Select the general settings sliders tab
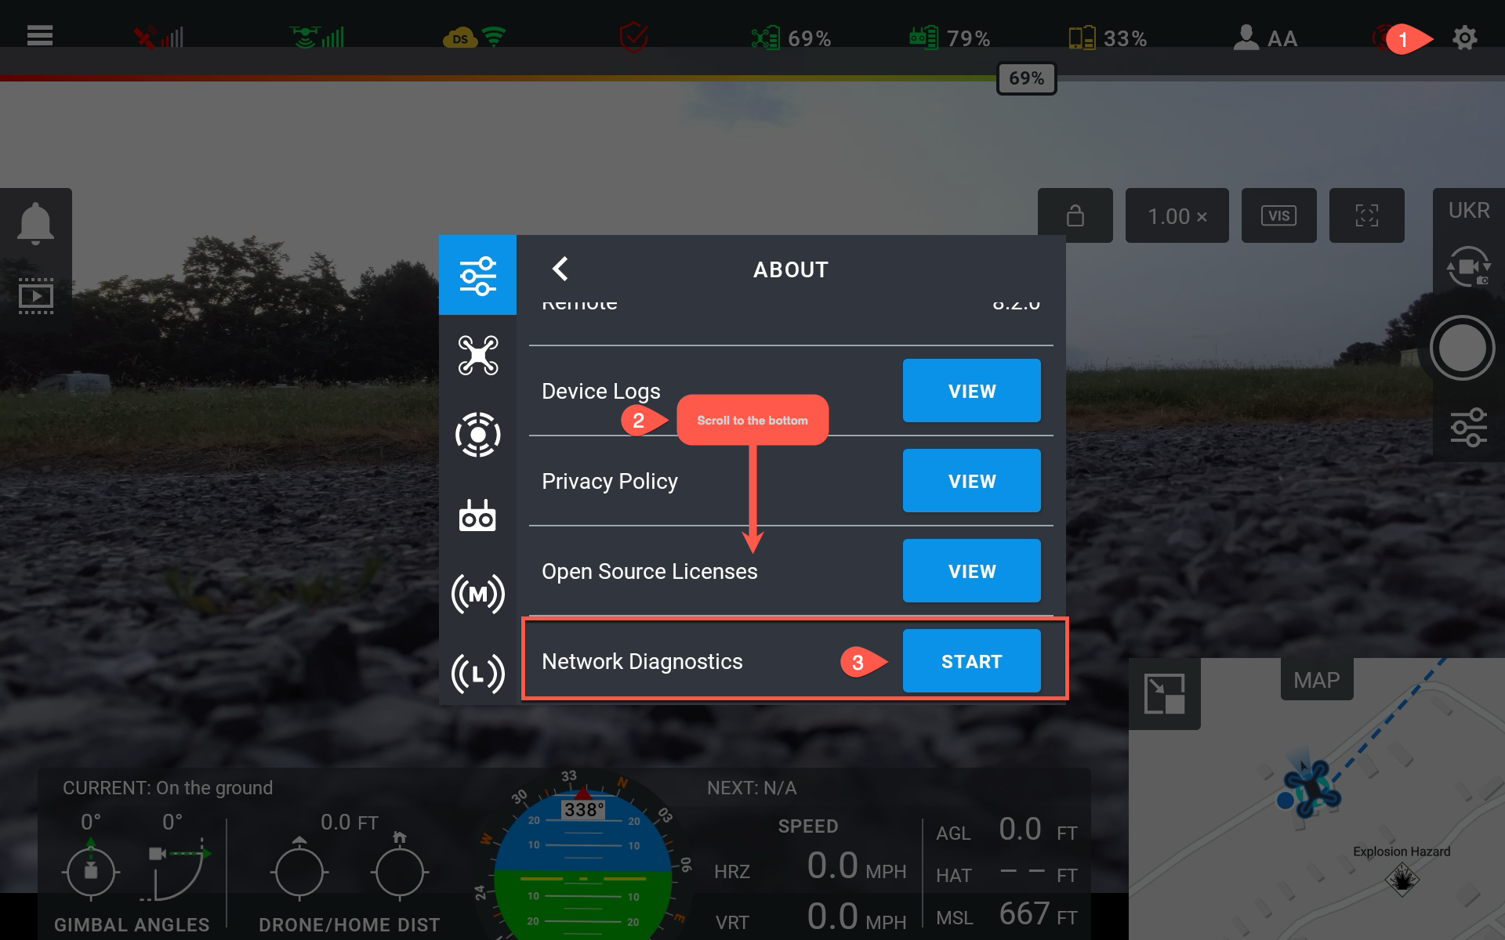The width and height of the screenshot is (1505, 940). tap(477, 275)
